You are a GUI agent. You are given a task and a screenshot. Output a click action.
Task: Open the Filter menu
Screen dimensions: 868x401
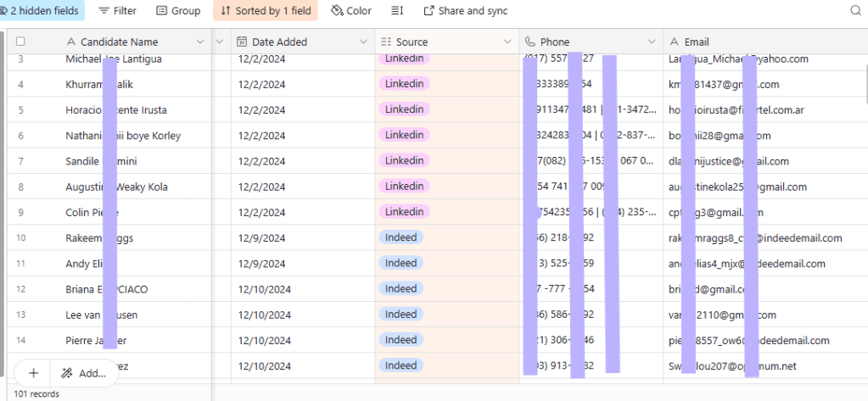(x=117, y=11)
